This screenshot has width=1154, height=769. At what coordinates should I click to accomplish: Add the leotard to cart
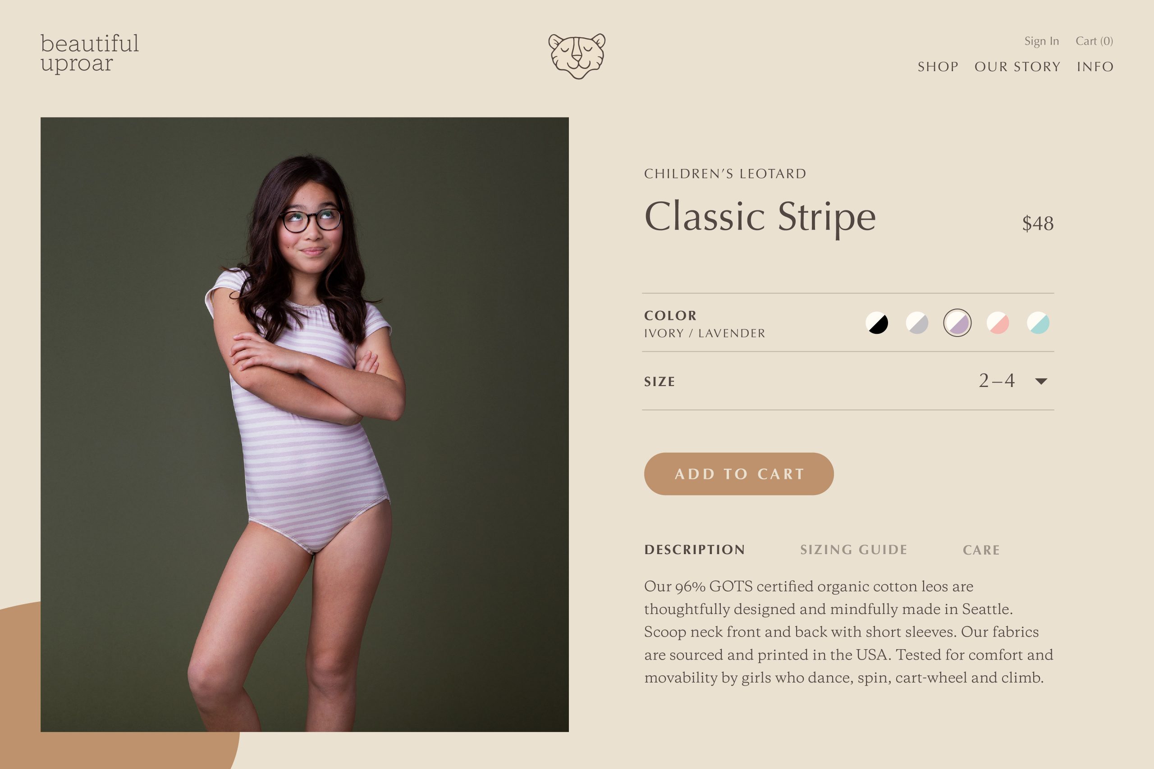739,474
